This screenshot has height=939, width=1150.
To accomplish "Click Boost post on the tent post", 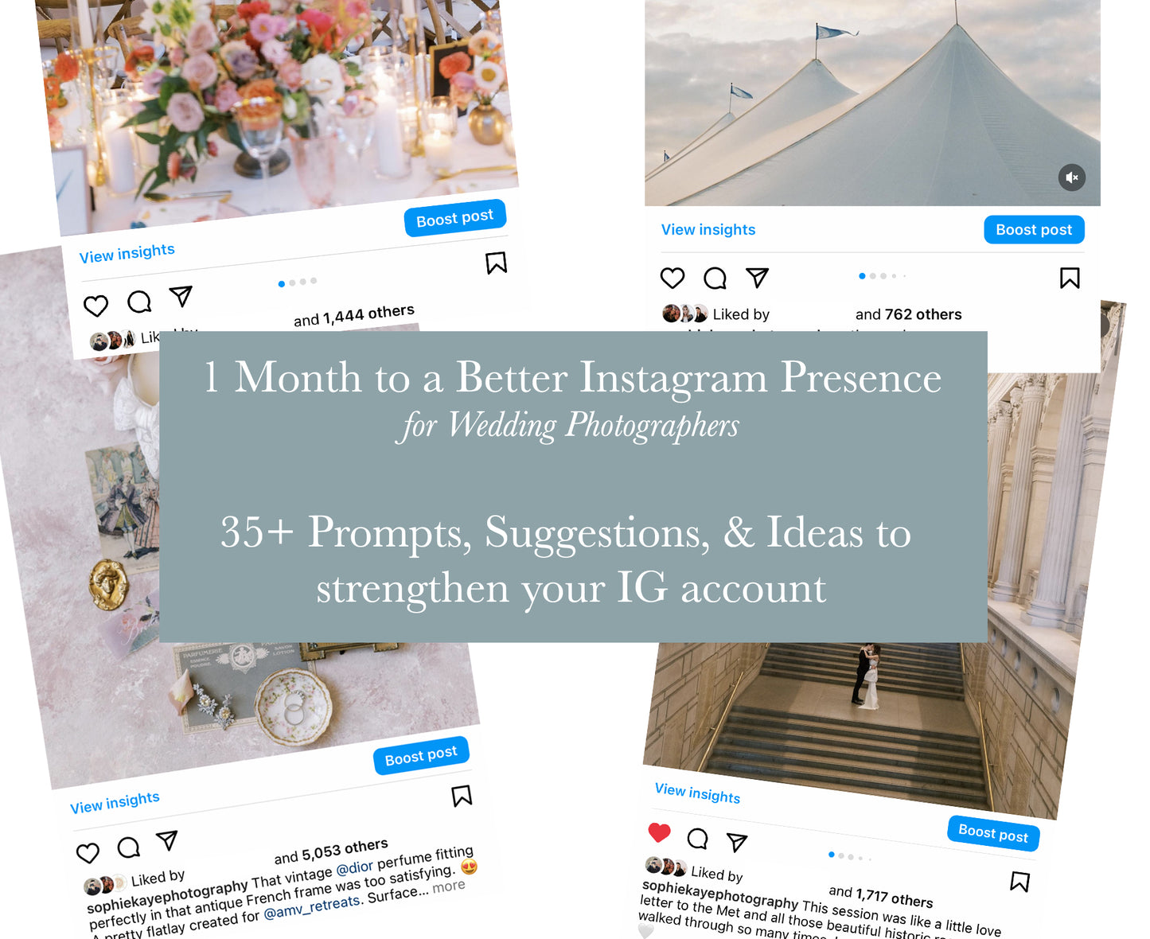I will [x=1034, y=229].
